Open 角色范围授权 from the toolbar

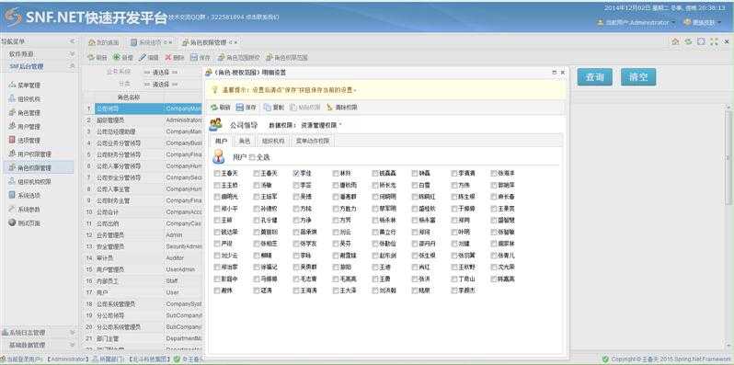239,58
